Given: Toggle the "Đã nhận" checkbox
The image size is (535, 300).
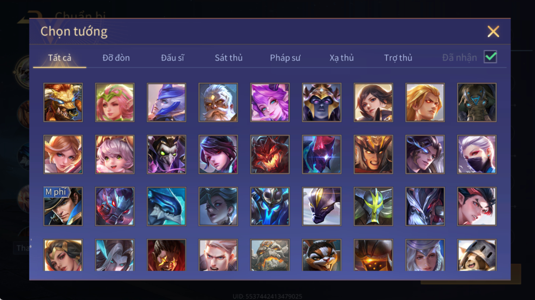Looking at the screenshot, I should pyautogui.click(x=490, y=57).
